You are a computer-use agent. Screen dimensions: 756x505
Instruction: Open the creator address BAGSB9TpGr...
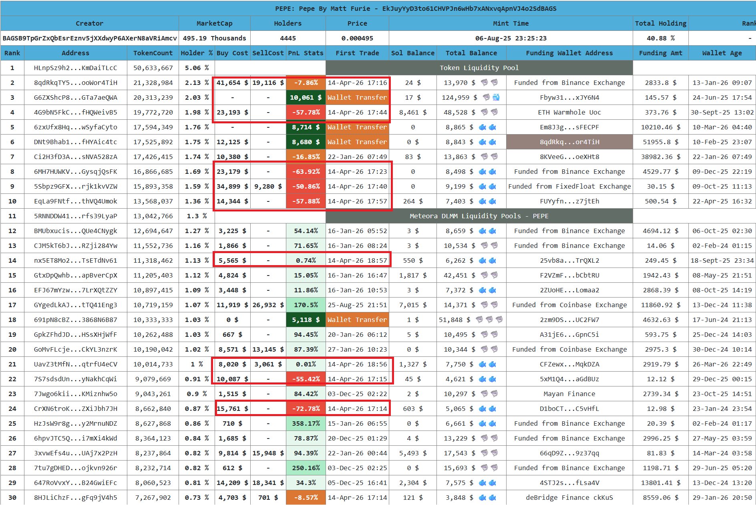coord(90,38)
